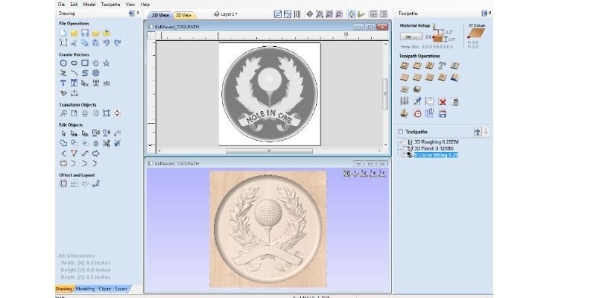Pick the arrow Selection tool in Edit Objects

pos(63,133)
